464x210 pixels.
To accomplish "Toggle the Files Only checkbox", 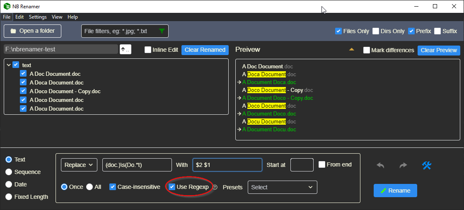I will (x=338, y=31).
